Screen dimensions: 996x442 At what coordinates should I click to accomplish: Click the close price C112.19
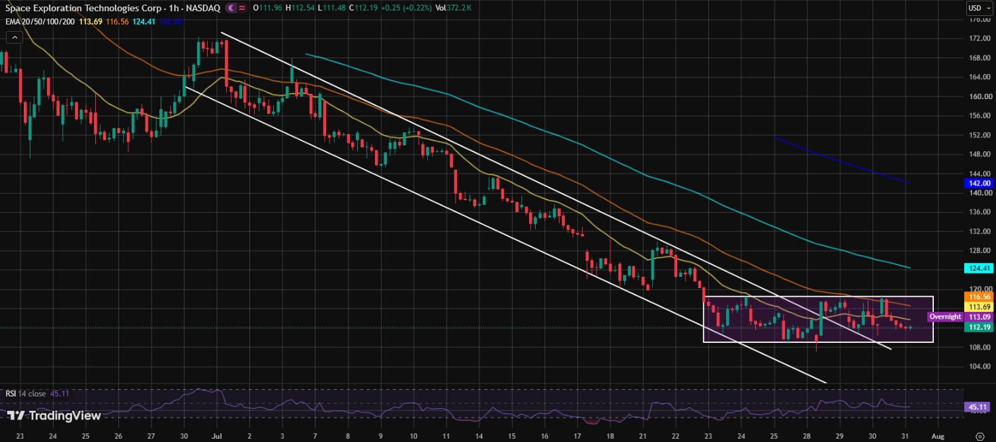coord(362,8)
